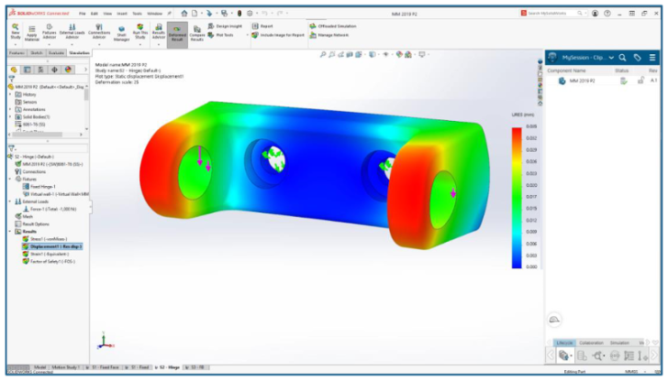Collapse the Results node

pos(11,232)
